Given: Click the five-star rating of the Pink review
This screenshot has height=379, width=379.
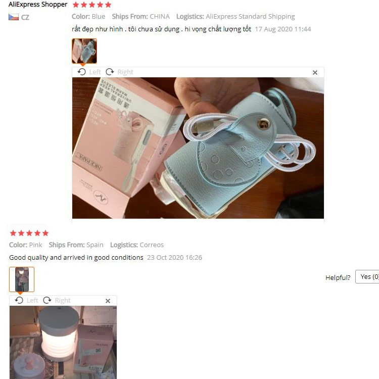Looking at the screenshot, I should pos(29,233).
